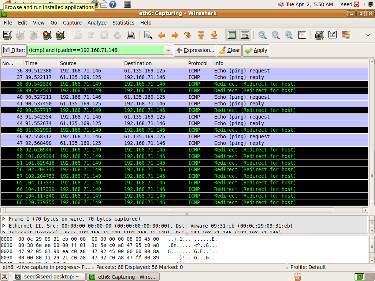
Task: Select packet 47 echo ping reply
Action: [x=184, y=143]
